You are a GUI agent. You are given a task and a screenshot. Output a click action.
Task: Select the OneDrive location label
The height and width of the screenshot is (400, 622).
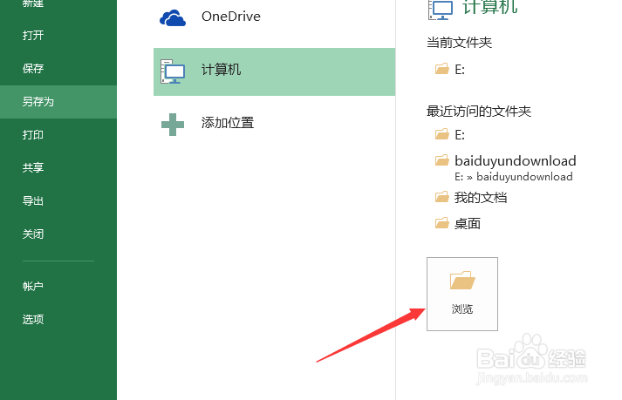(x=231, y=17)
